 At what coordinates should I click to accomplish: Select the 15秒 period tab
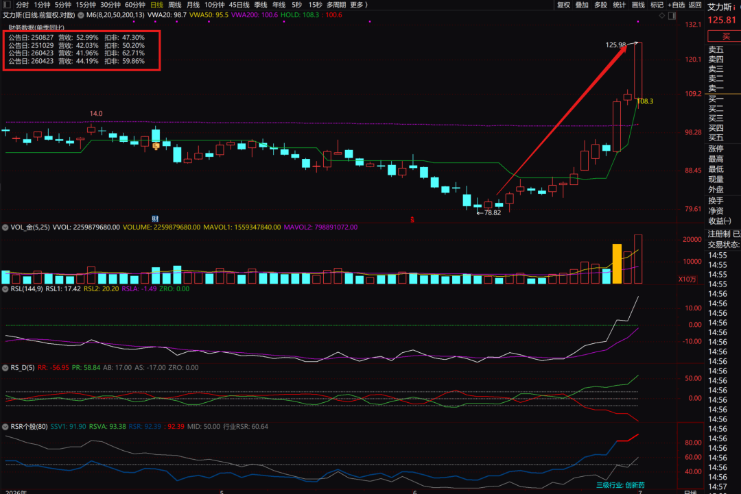point(315,5)
